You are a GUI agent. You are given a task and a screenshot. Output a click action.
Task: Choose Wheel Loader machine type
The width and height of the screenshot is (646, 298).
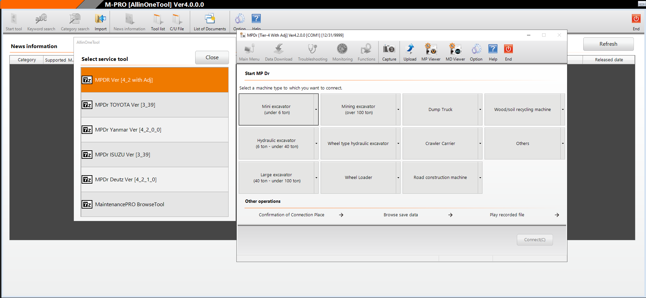click(358, 178)
